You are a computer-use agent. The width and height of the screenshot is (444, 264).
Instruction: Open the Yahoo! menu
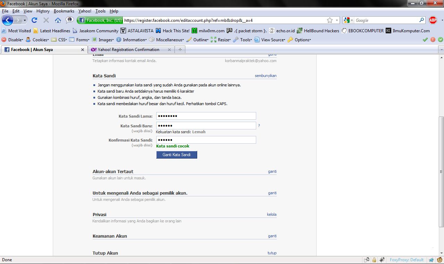[x=85, y=11]
